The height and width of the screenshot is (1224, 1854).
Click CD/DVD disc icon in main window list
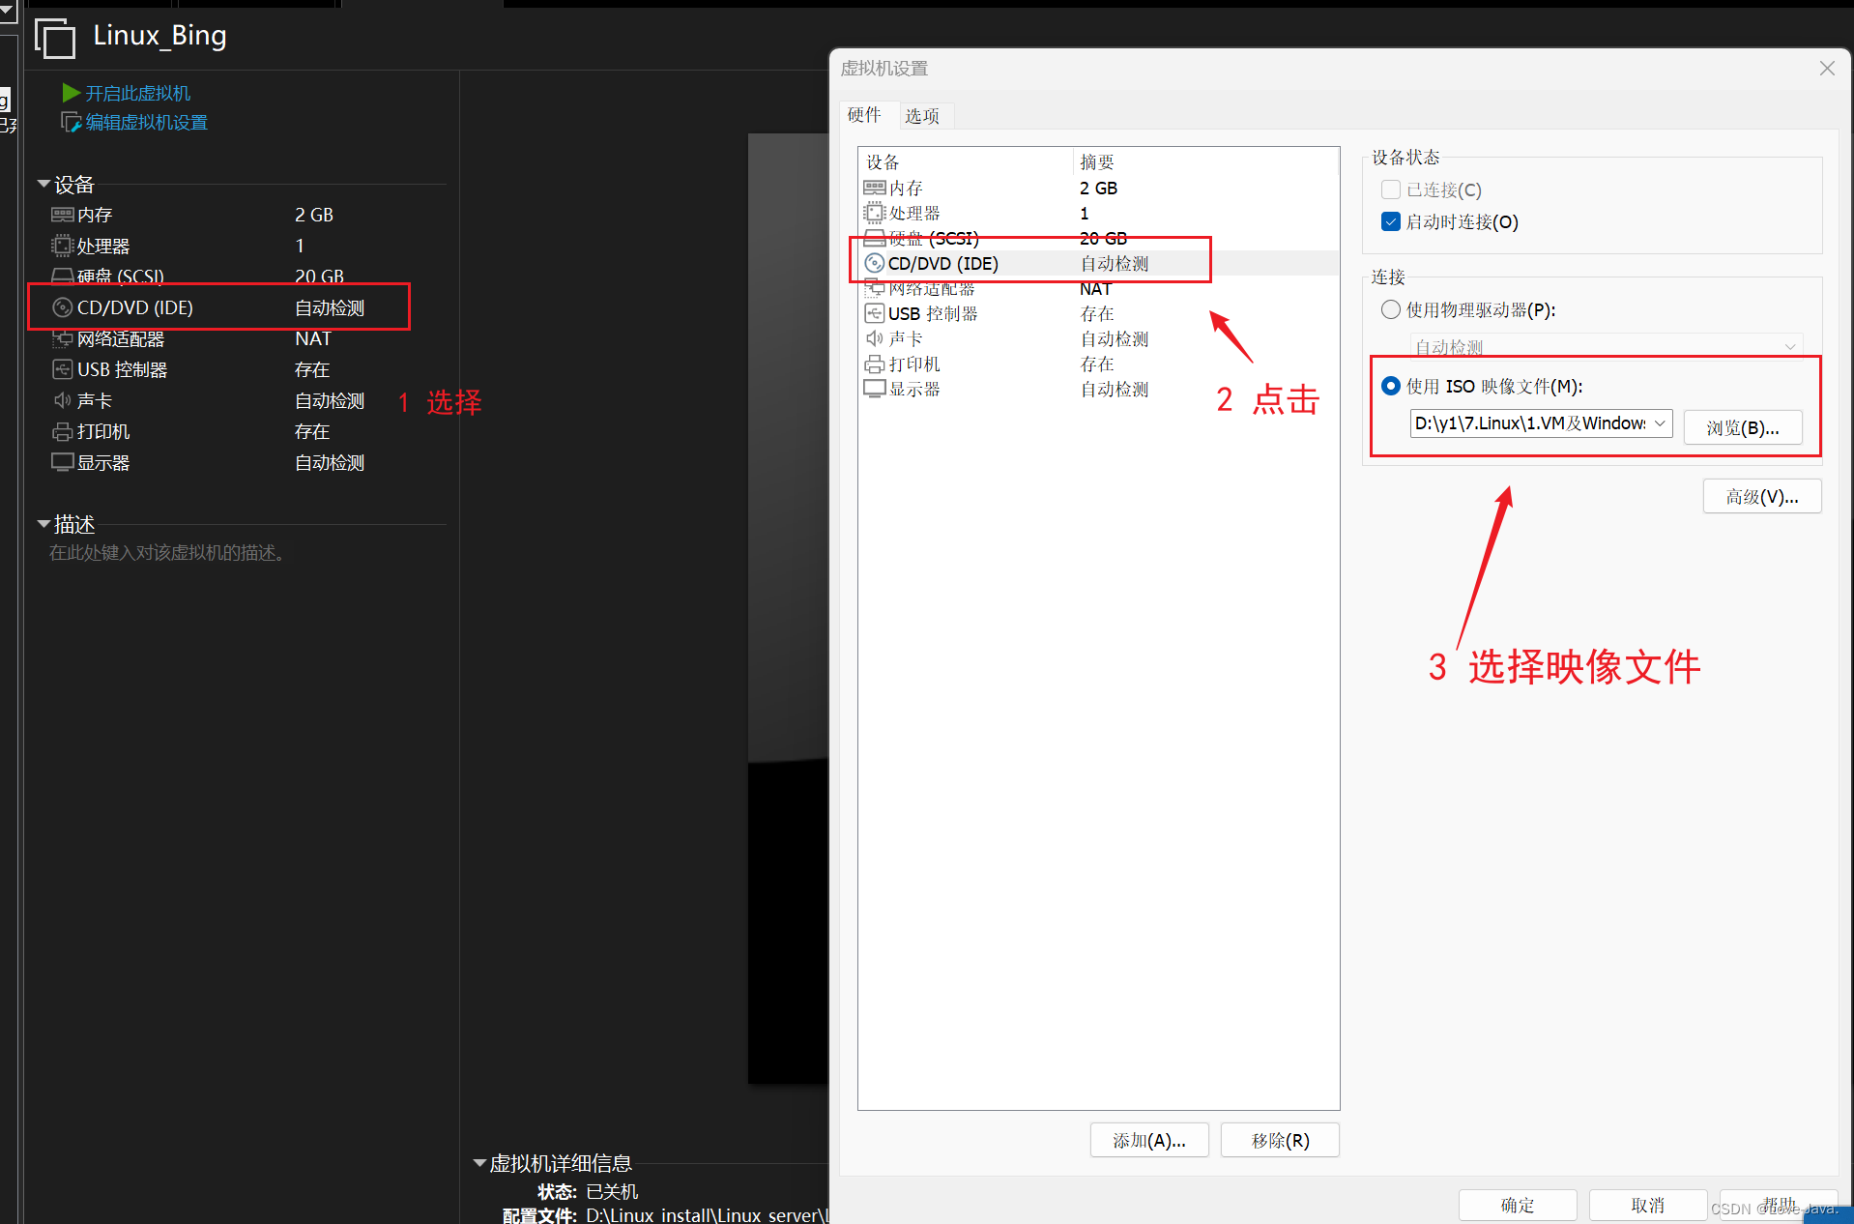coord(63,307)
